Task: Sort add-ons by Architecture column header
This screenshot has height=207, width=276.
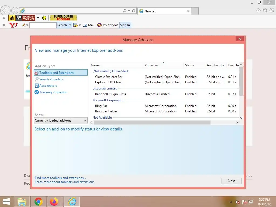Action: coord(215,65)
